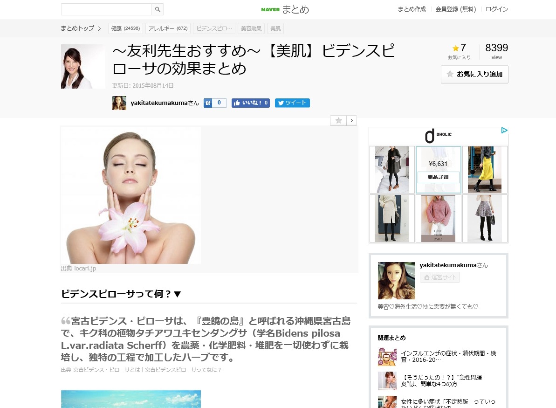Click the AdChoices icon on DHOLIC ad
The image size is (556, 408).
(x=504, y=131)
